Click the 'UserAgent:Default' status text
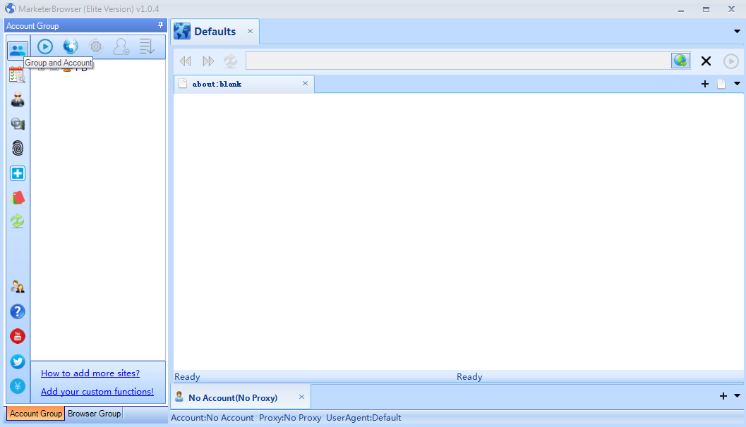 pyautogui.click(x=363, y=418)
